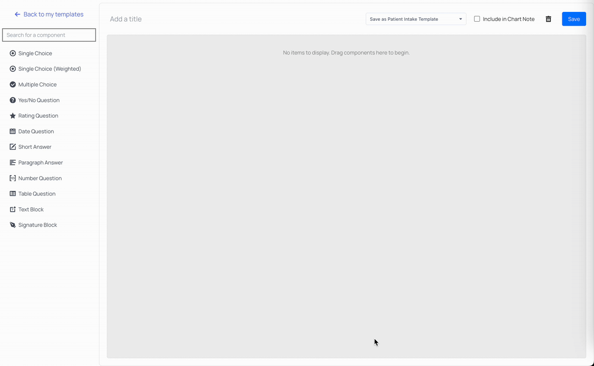This screenshot has width=594, height=366.
Task: Click the Single Choice (Weighted) icon
Action: coord(13,69)
